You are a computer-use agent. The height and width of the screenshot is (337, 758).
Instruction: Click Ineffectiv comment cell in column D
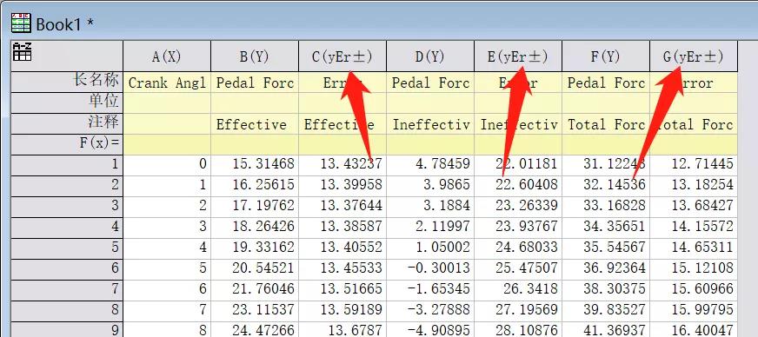click(430, 124)
